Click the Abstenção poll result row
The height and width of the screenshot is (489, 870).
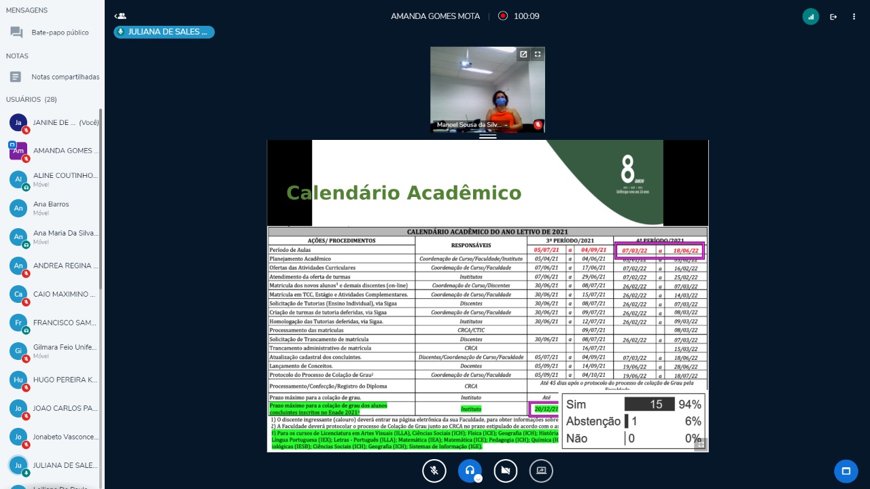[x=633, y=421]
